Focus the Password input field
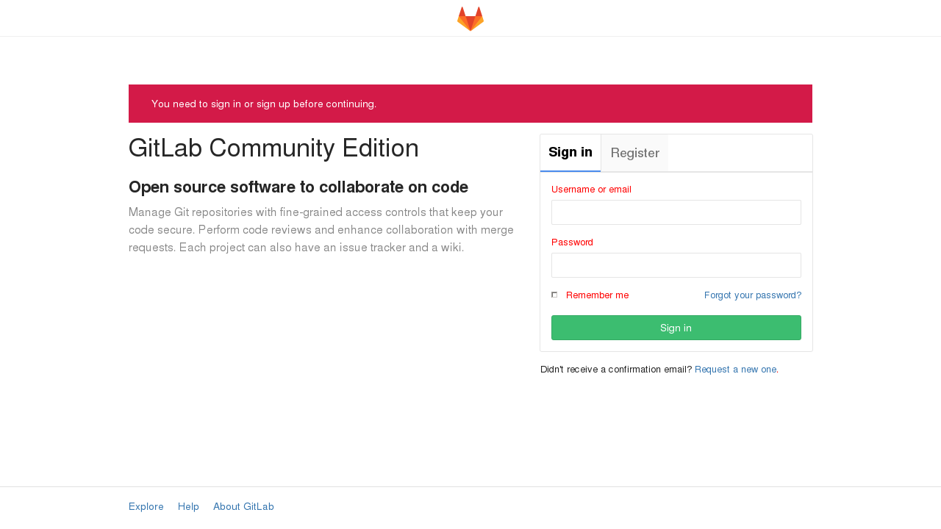This screenshot has height=529, width=941. point(676,265)
